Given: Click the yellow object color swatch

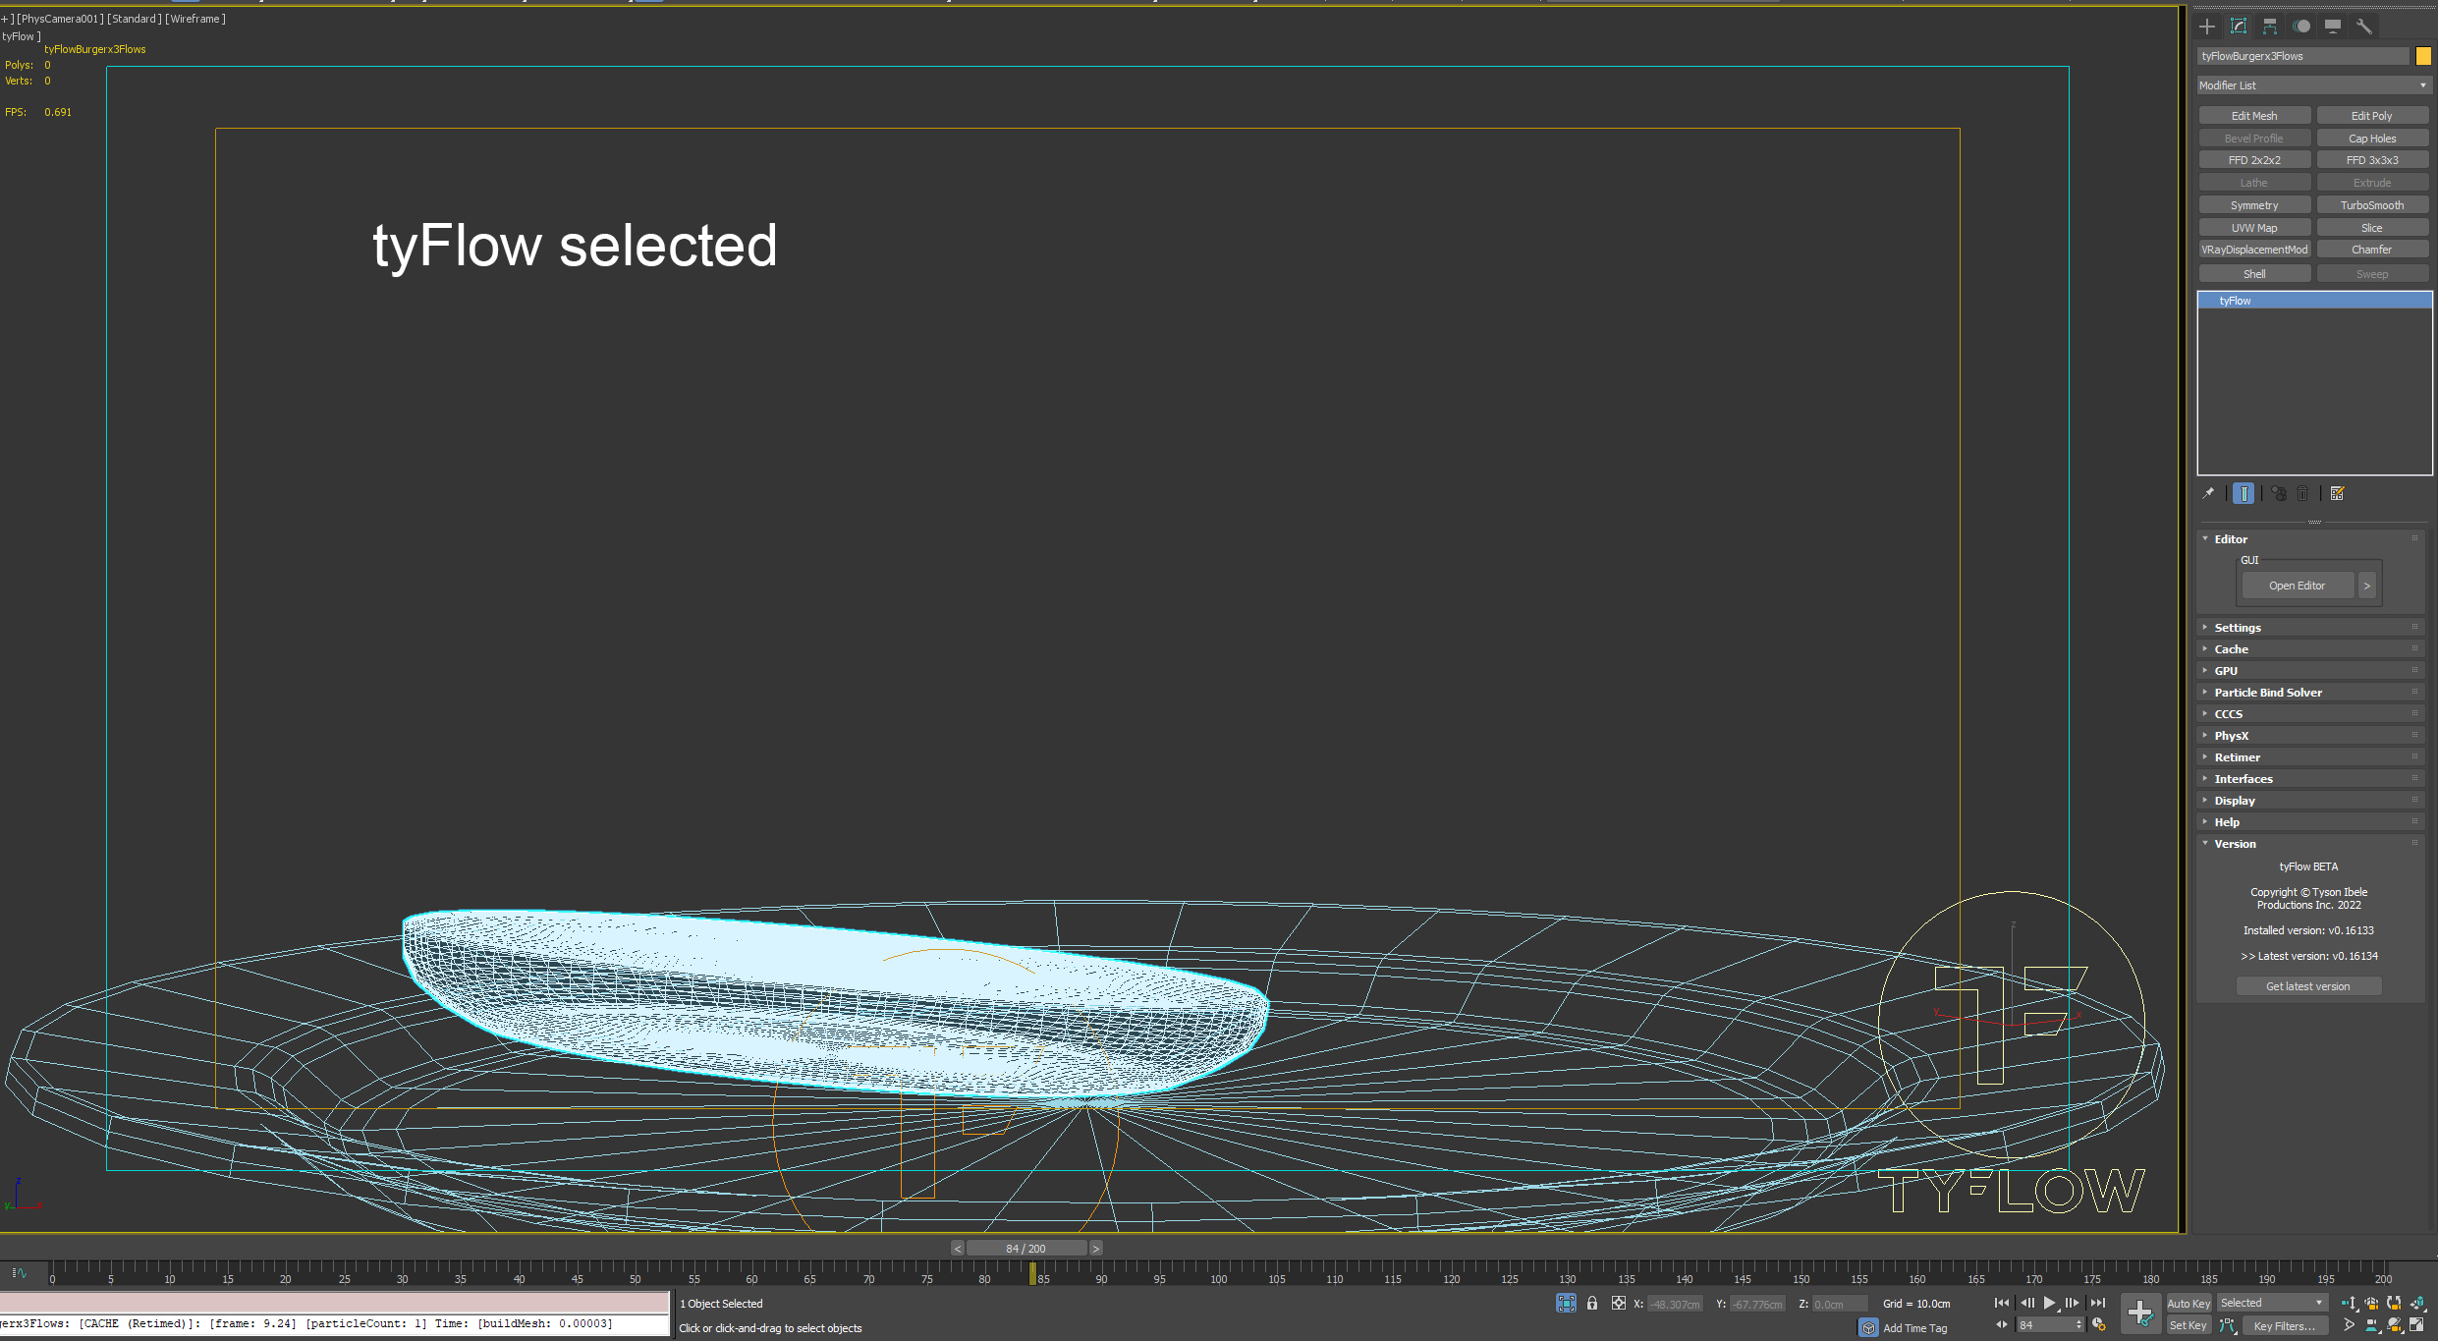Looking at the screenshot, I should [2423, 56].
